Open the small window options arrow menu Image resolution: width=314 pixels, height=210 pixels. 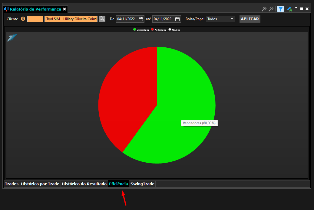(x=296, y=8)
